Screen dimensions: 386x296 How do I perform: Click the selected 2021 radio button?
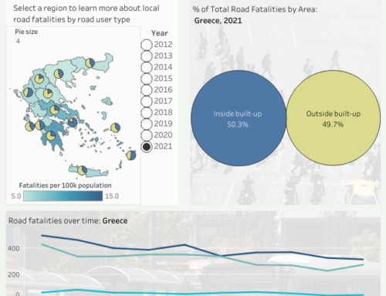point(147,147)
